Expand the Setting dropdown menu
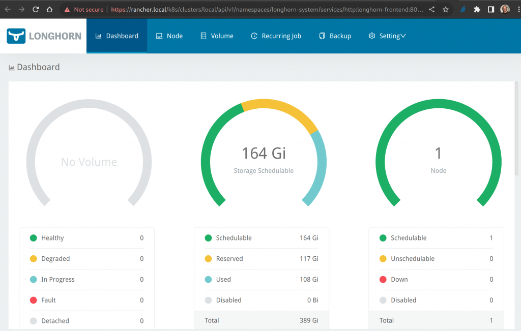This screenshot has height=331, width=521. (x=387, y=36)
